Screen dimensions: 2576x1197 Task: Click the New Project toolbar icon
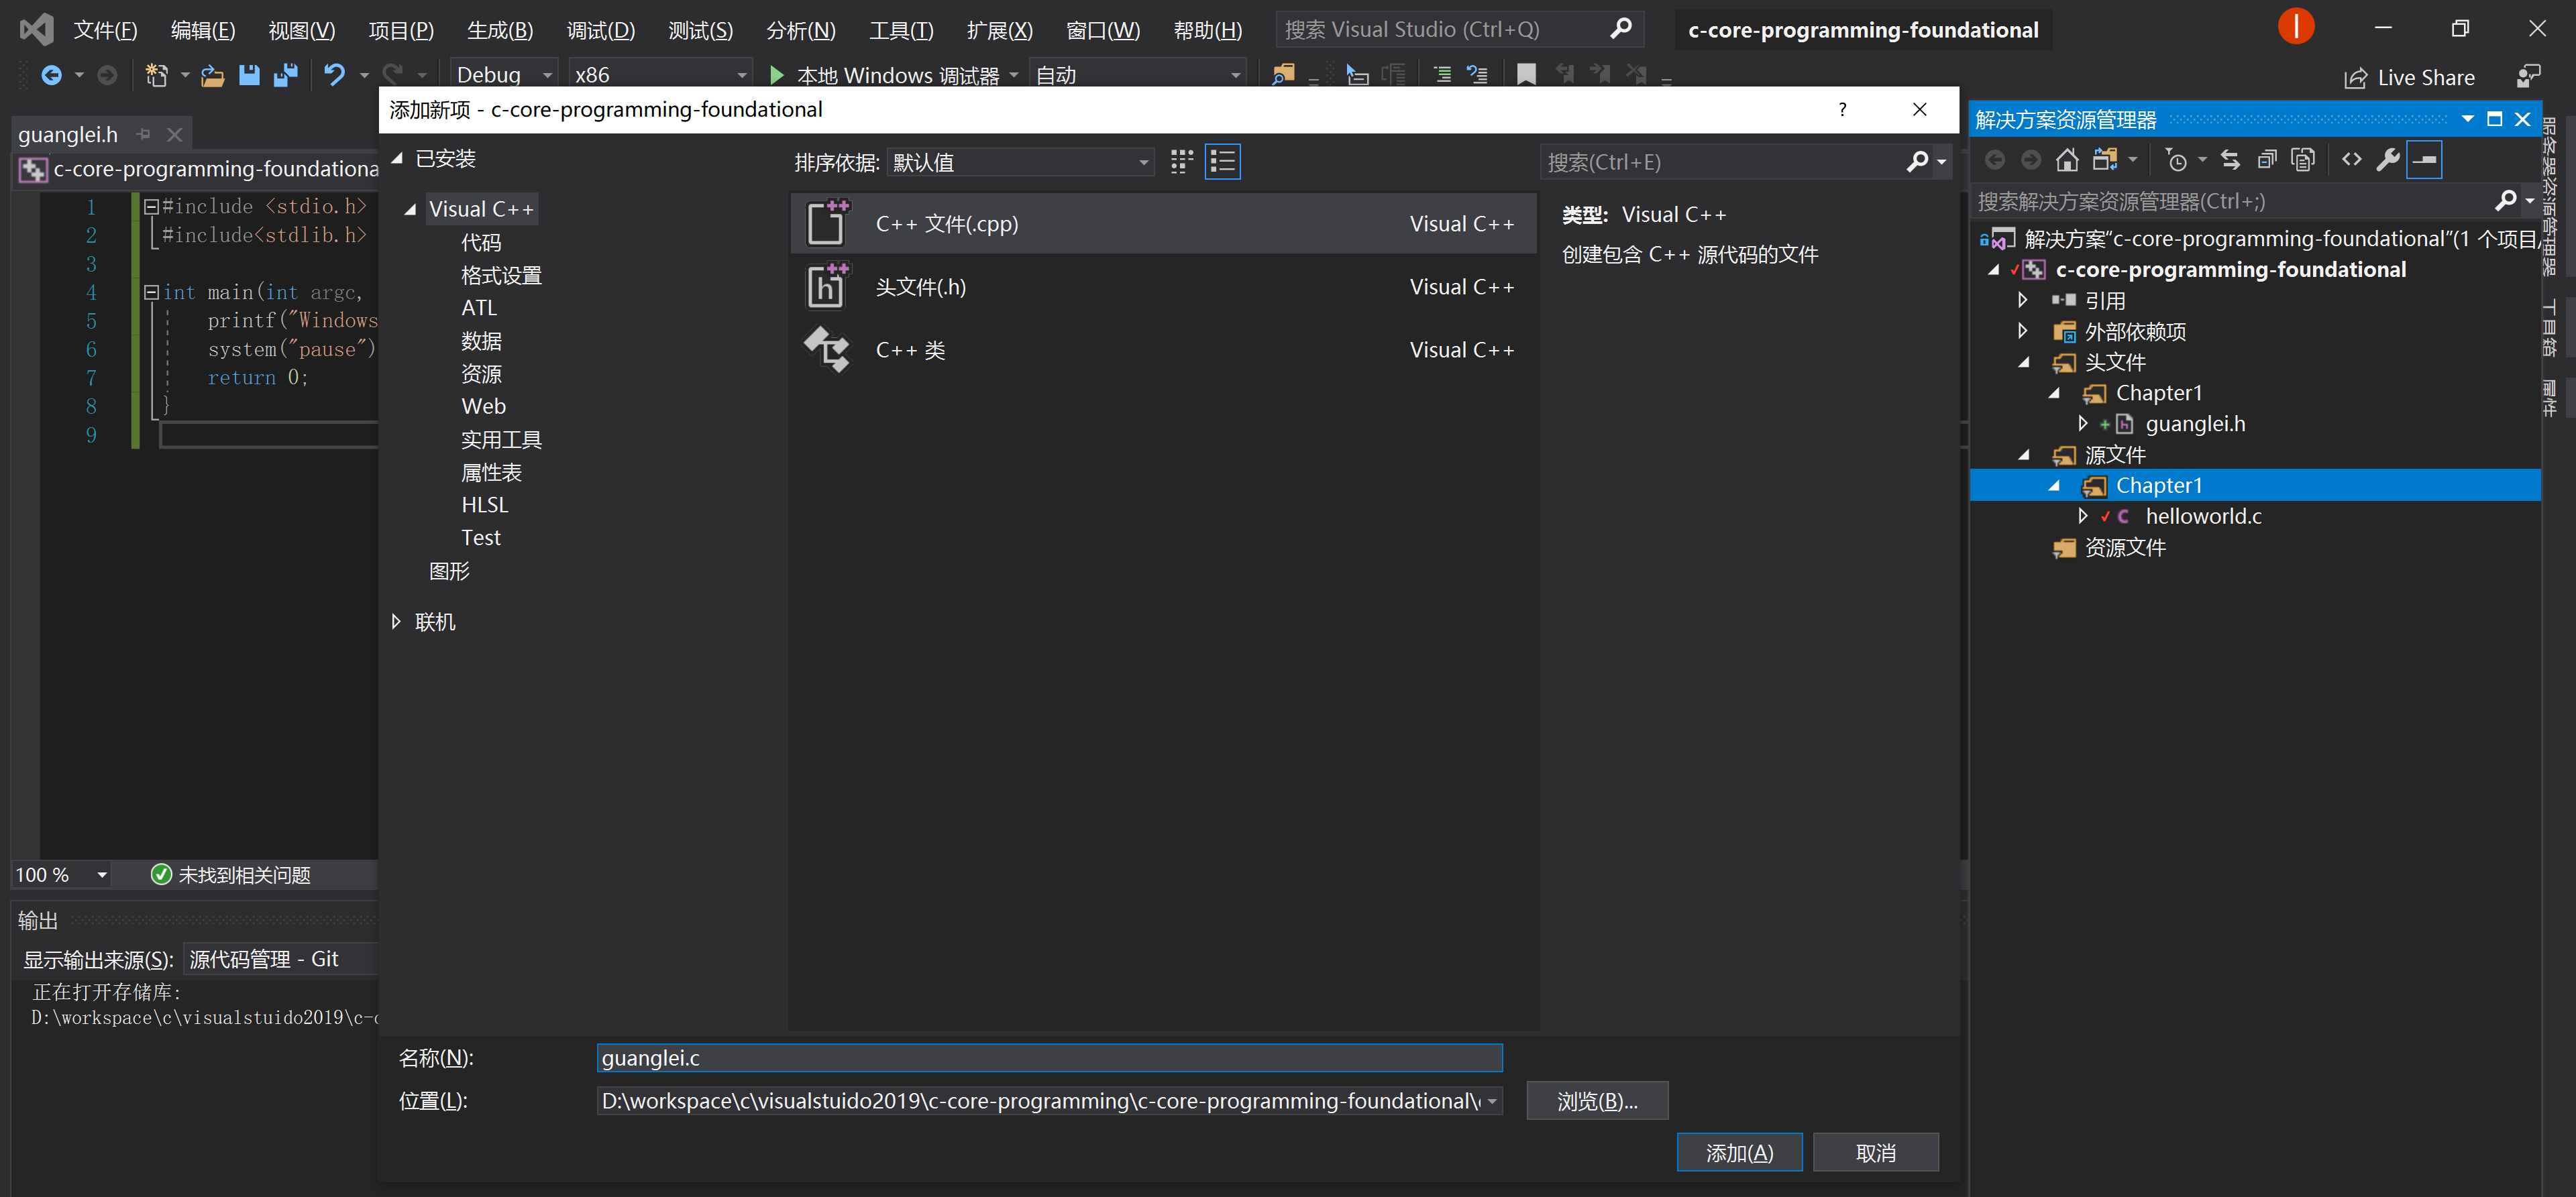coord(156,75)
